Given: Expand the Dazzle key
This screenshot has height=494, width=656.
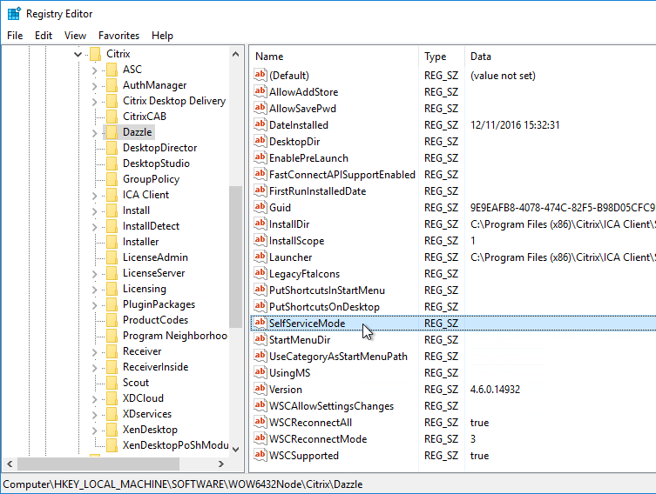Looking at the screenshot, I should [95, 133].
